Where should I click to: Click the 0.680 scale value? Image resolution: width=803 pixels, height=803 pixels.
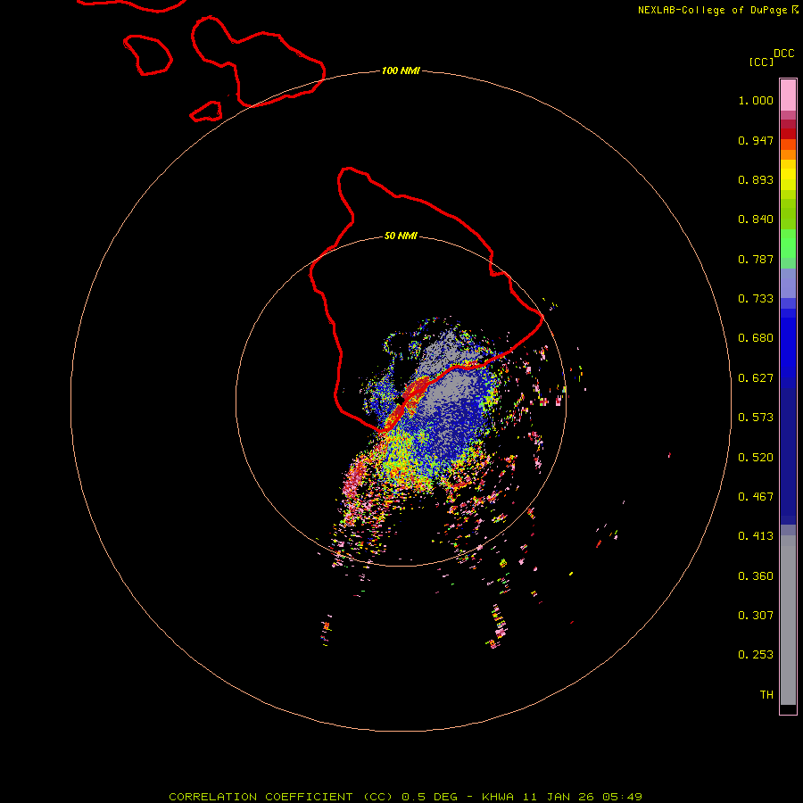pyautogui.click(x=756, y=338)
